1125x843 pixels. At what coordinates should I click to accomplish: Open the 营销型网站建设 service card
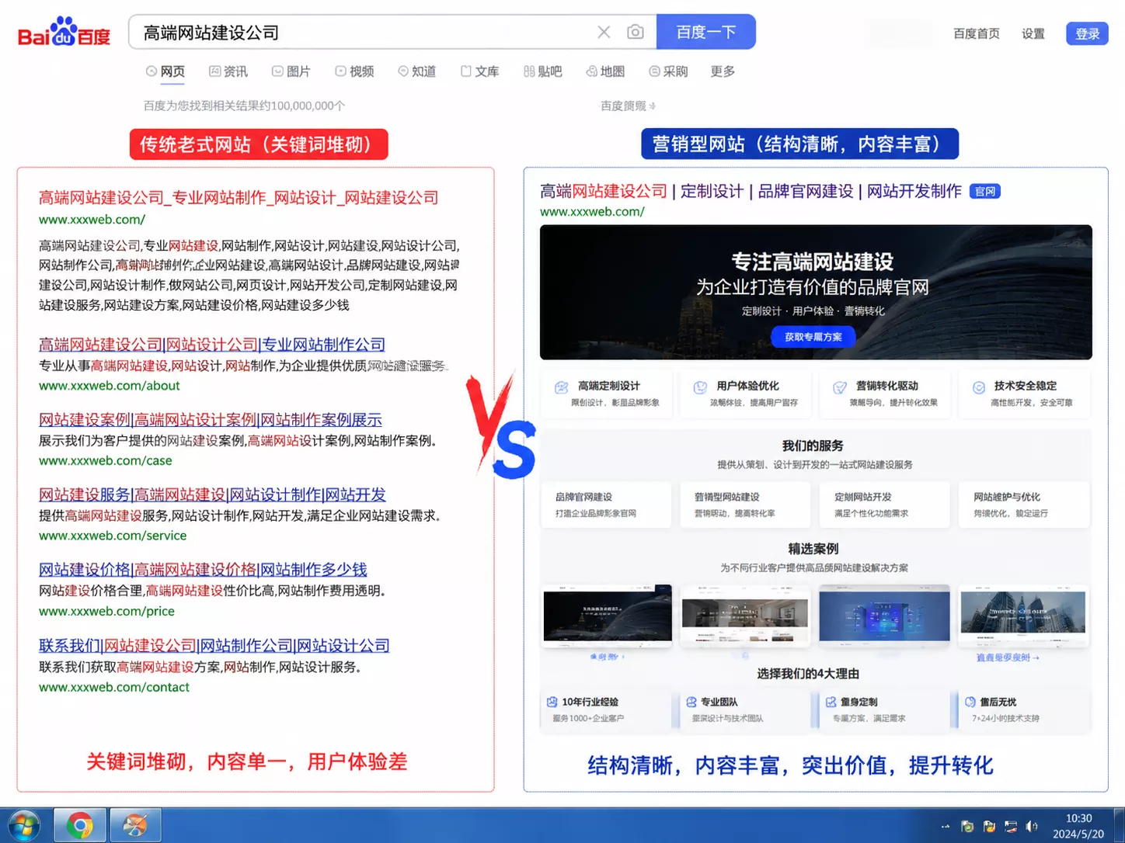(x=746, y=505)
